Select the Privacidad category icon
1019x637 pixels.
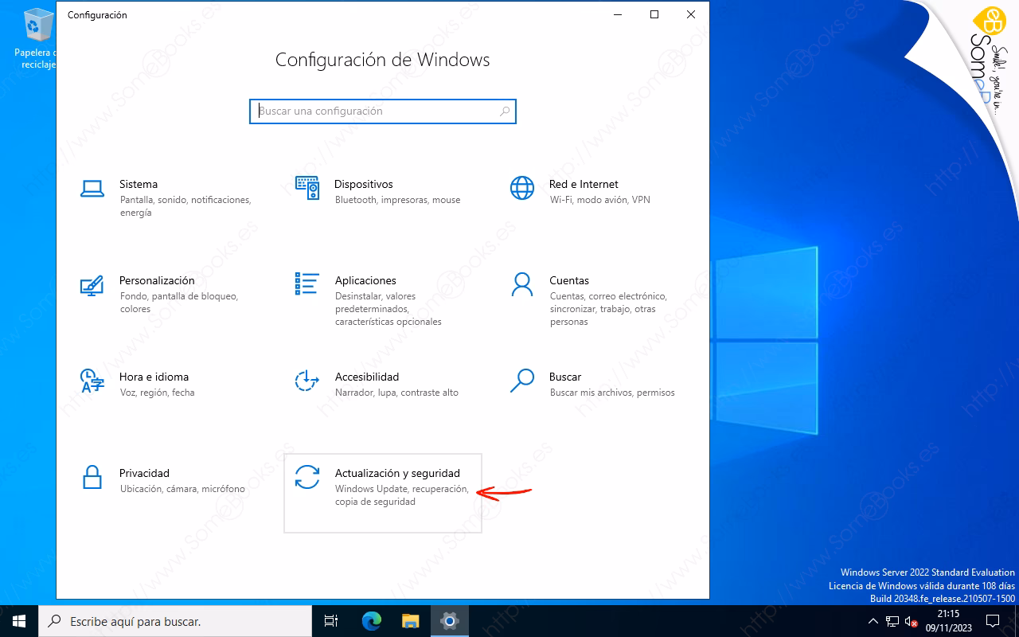[92, 479]
